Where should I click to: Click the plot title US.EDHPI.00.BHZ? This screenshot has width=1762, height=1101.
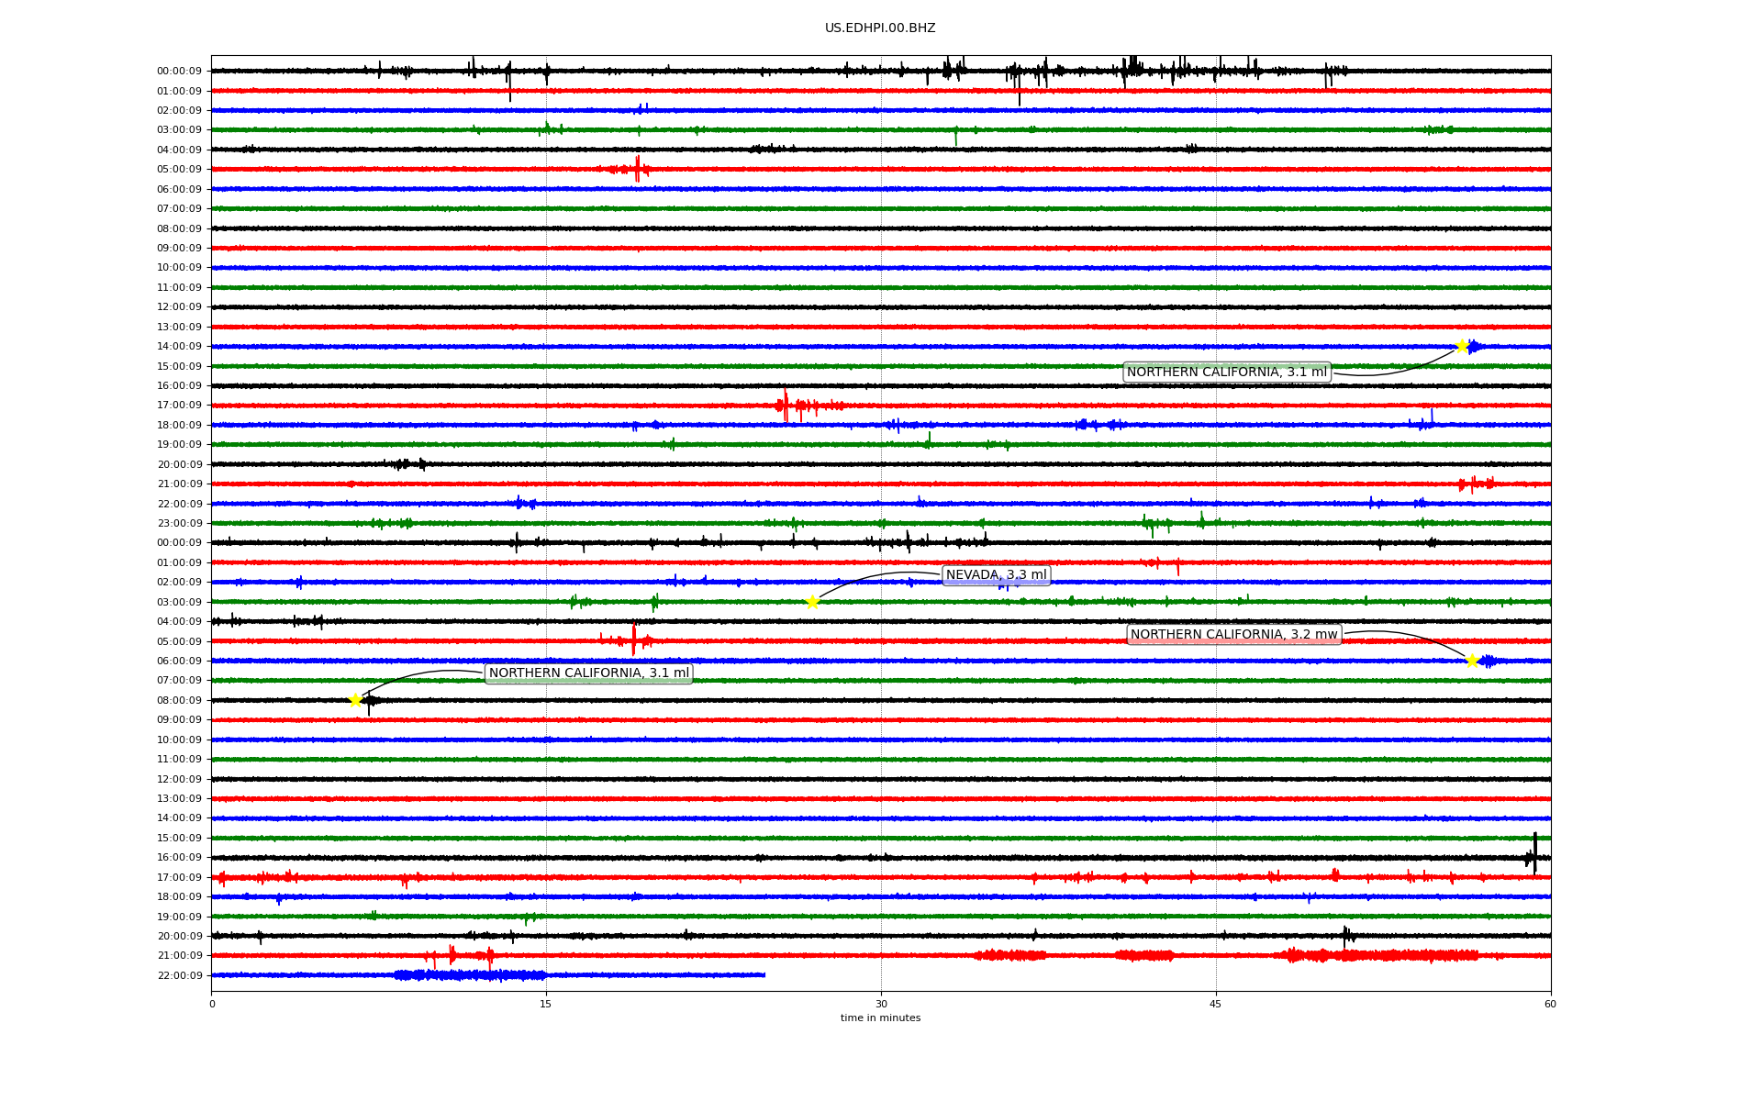click(x=880, y=28)
